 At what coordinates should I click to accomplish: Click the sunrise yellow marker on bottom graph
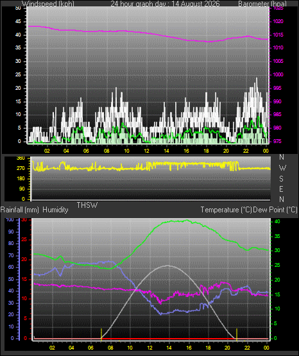101,334
